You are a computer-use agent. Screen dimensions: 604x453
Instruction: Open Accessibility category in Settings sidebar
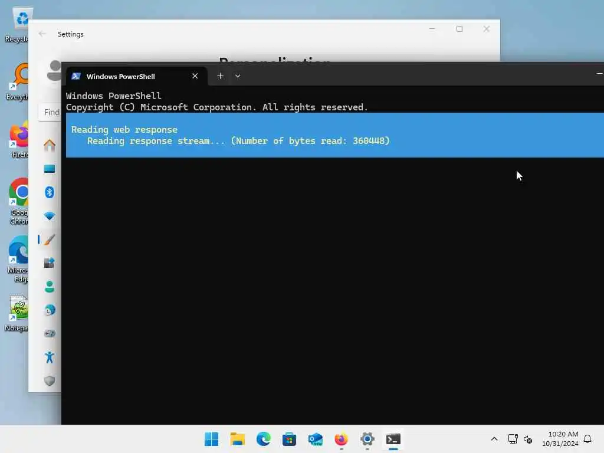point(50,357)
